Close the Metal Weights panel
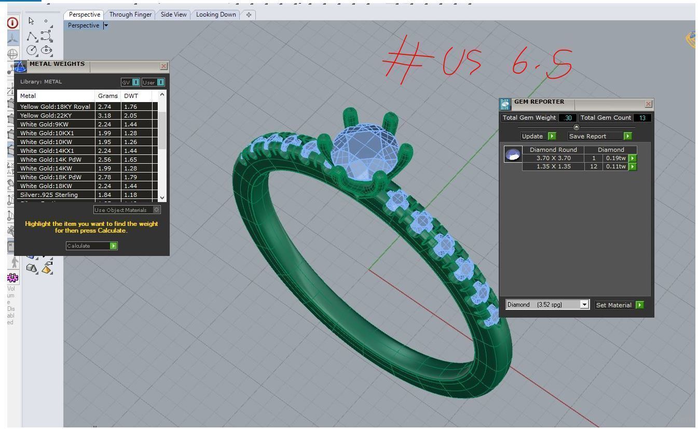Screen dimensions: 698x429 [x=164, y=66]
